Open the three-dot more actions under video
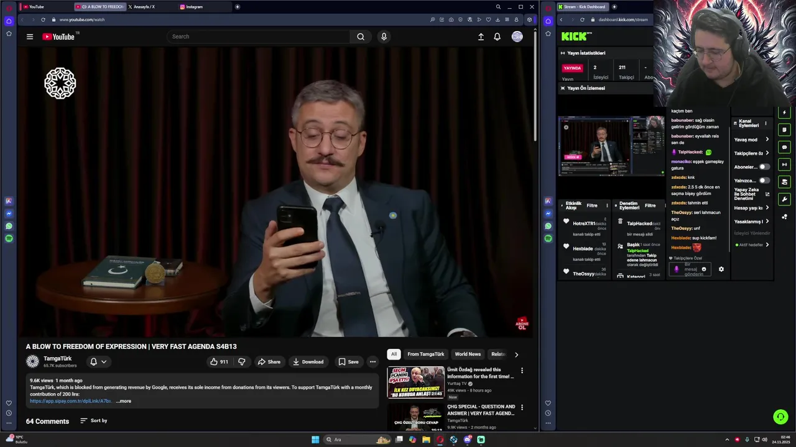796x447 pixels. pyautogui.click(x=373, y=362)
